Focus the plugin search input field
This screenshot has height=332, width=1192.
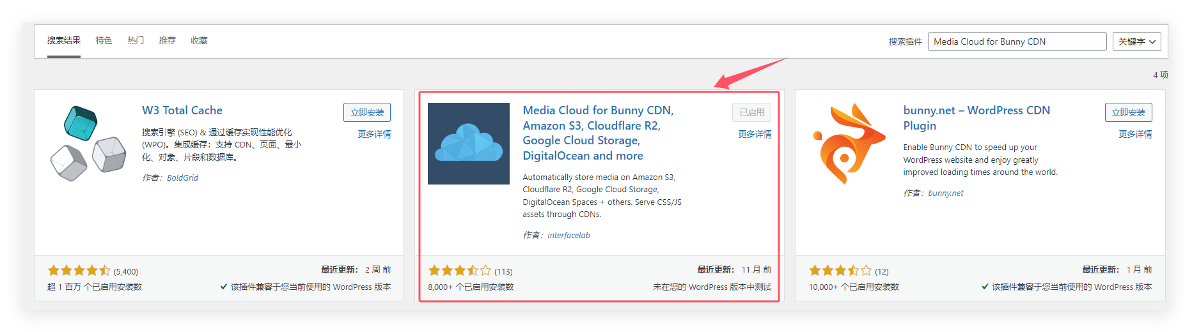1017,41
